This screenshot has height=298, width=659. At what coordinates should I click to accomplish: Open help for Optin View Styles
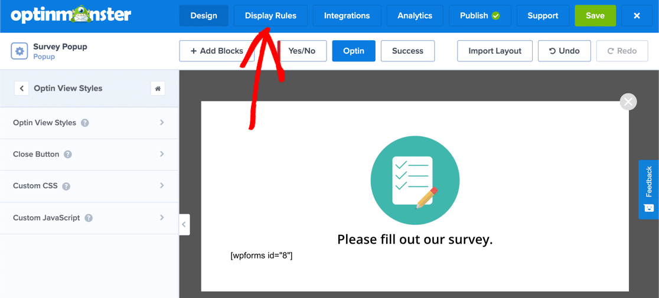[x=85, y=123]
